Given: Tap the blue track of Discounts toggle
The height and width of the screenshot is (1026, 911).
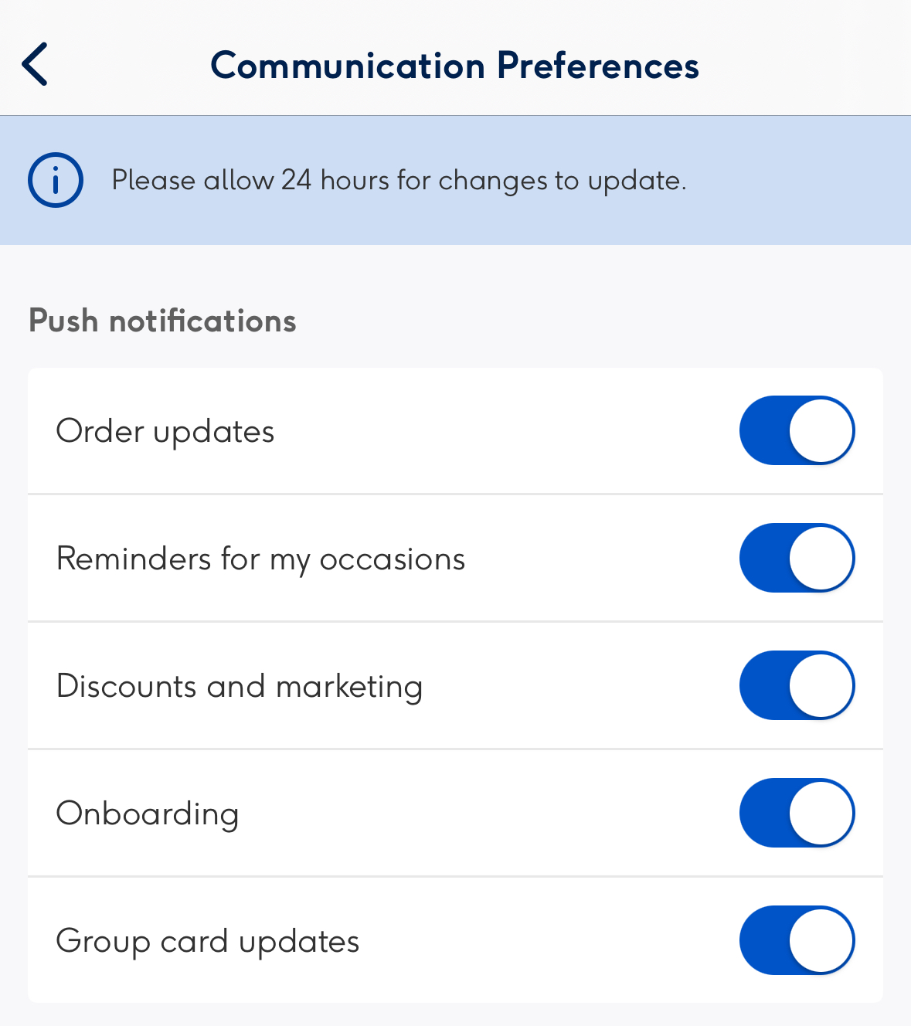Looking at the screenshot, I should click(763, 685).
